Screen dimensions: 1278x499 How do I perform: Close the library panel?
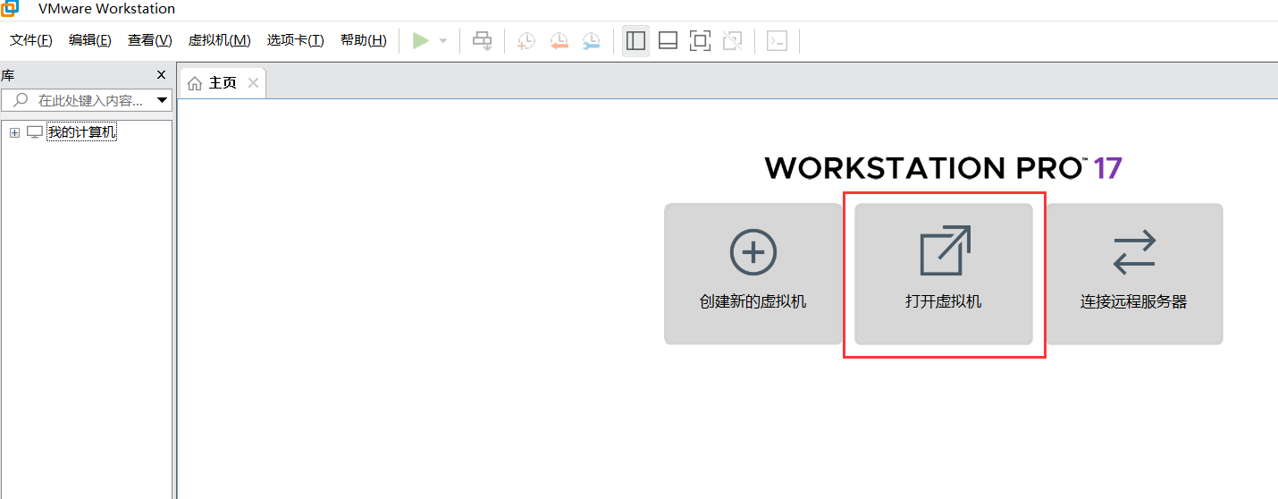click(x=161, y=75)
